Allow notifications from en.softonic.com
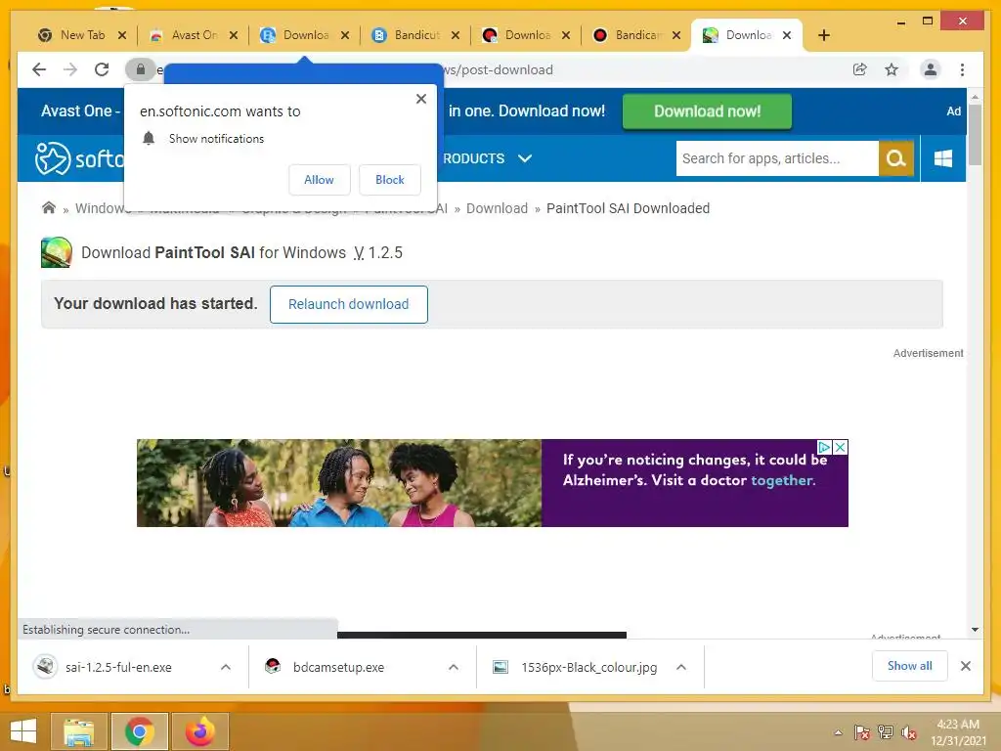The image size is (1001, 751). pos(320,180)
